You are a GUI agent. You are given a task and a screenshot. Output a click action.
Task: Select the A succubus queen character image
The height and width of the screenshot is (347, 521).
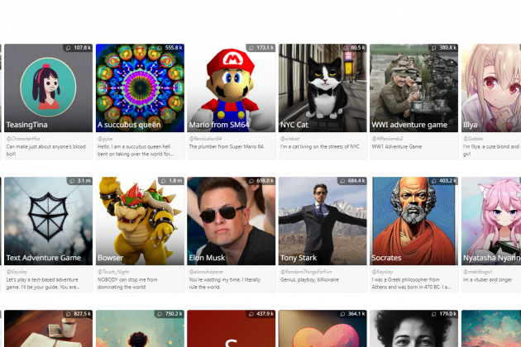coord(140,87)
